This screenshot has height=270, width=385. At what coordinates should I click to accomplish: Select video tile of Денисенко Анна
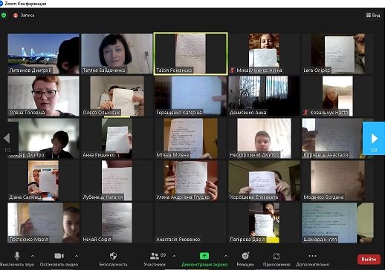tap(264, 96)
